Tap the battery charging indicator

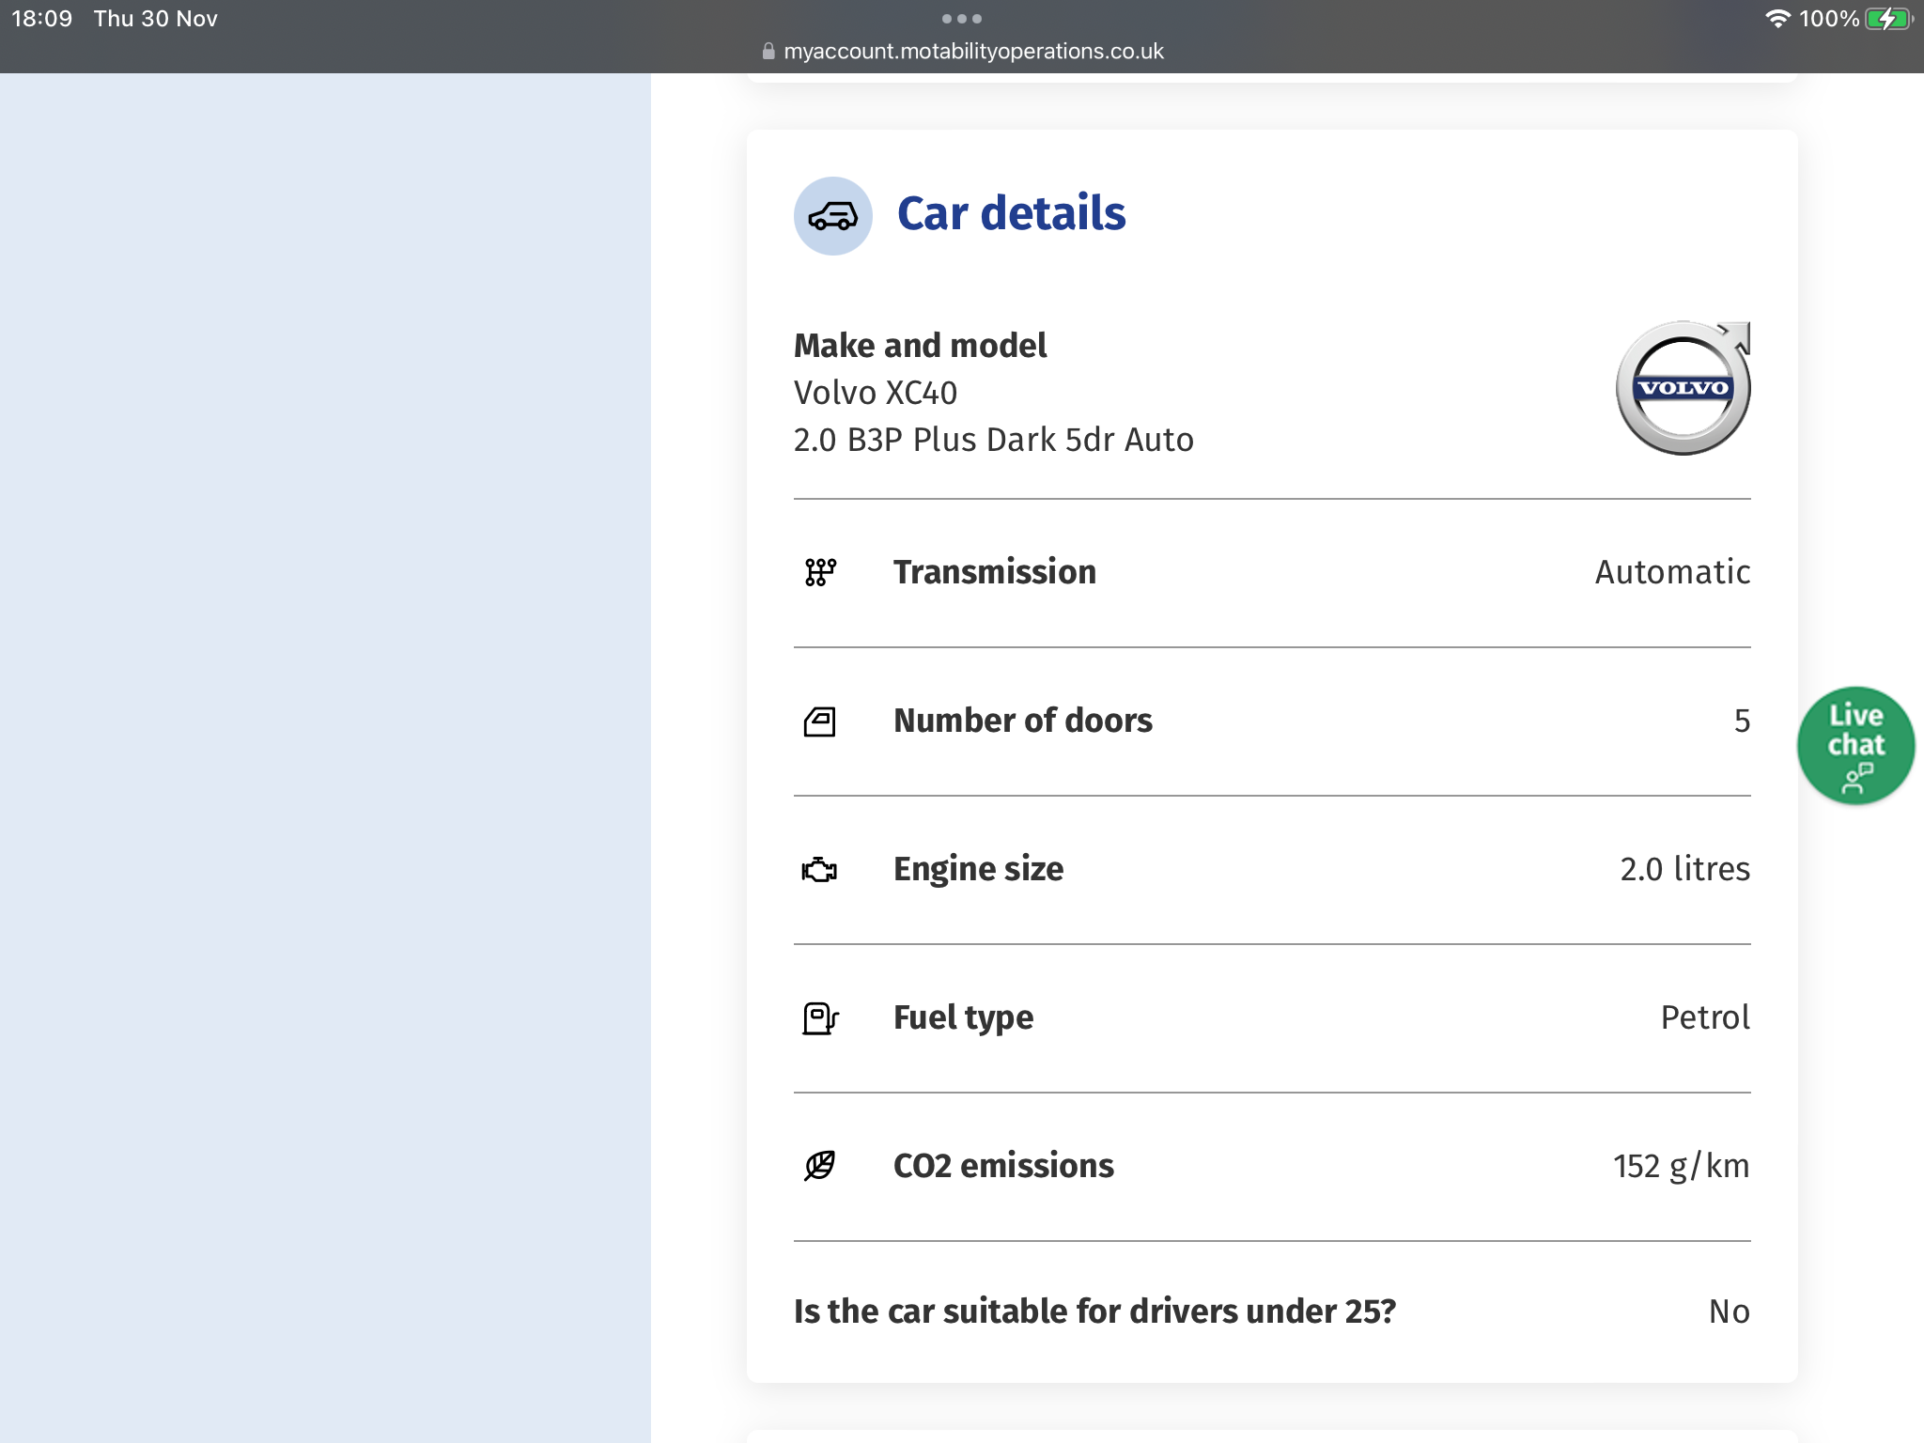(1887, 19)
